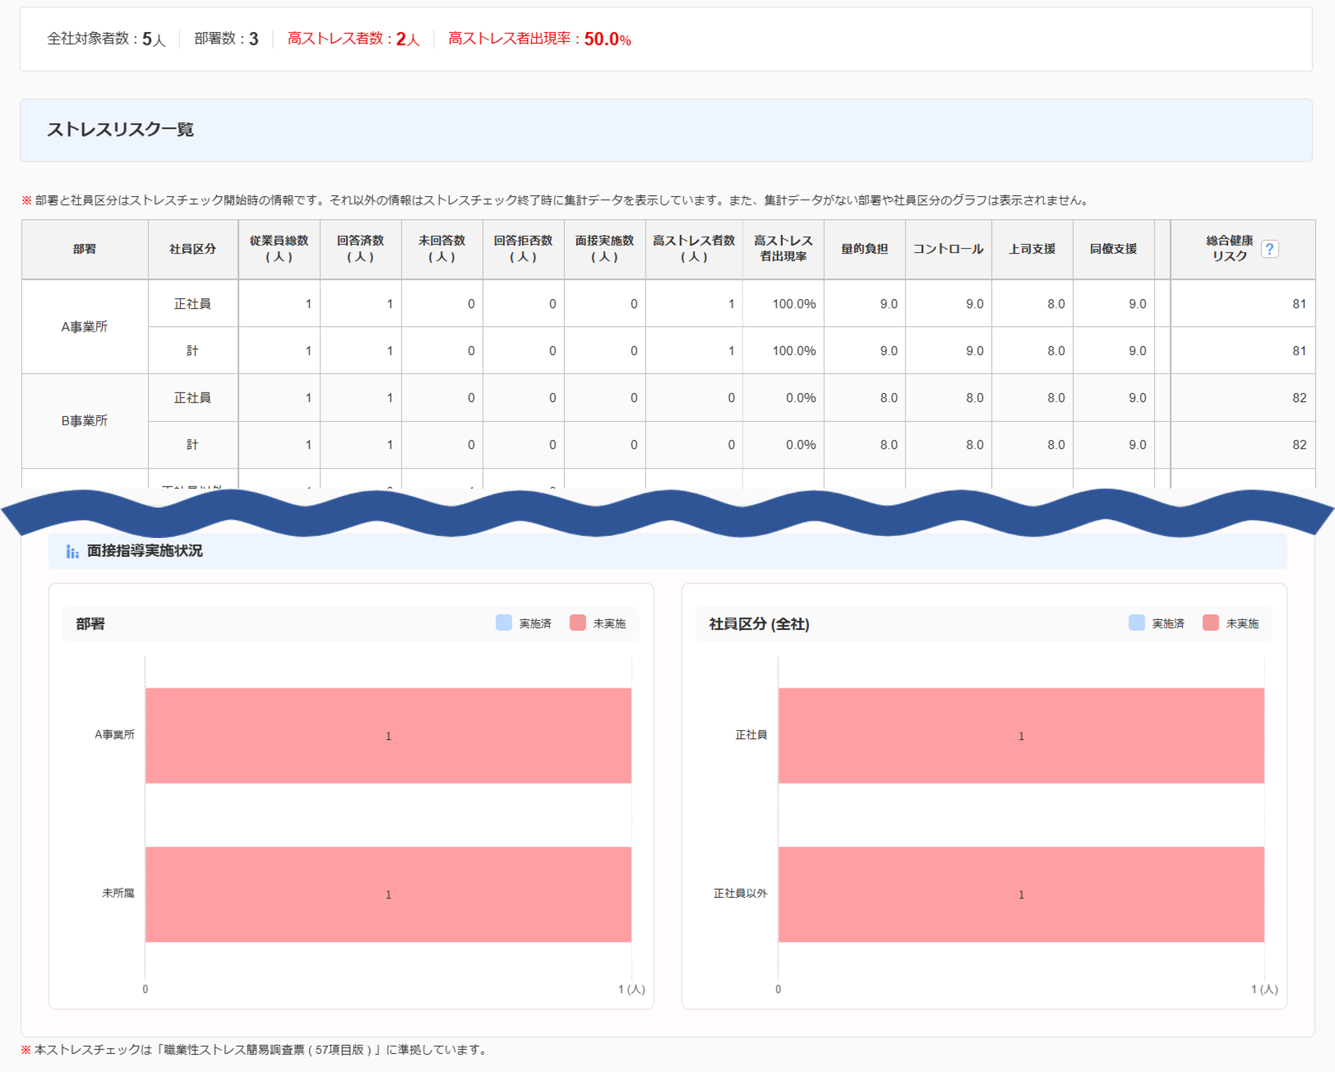Click the 部署 column header
Viewport: 1335px width, 1072px height.
click(85, 249)
